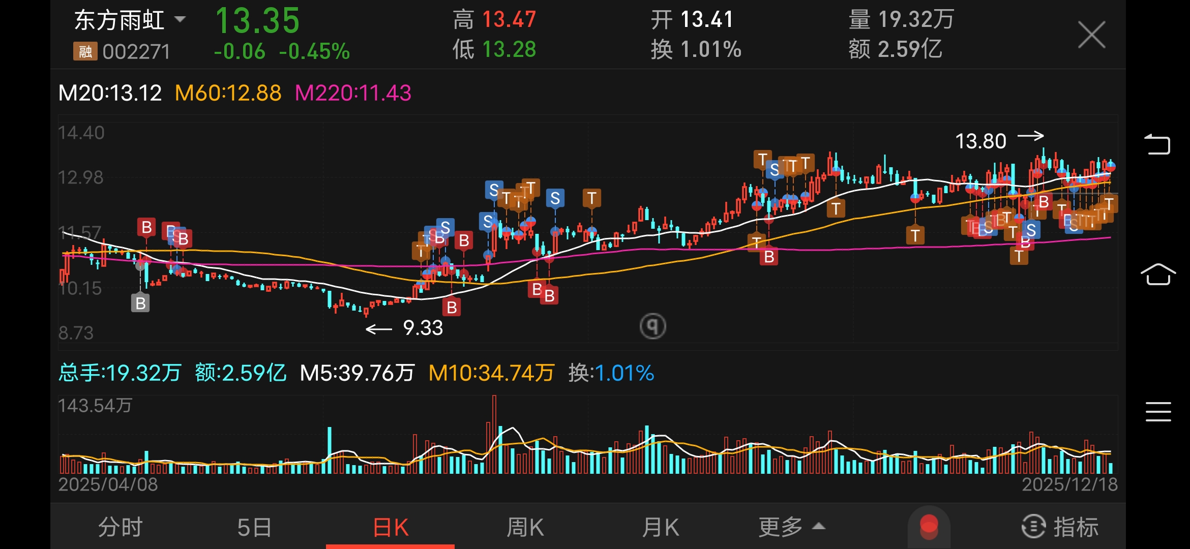
Task: Tap the M20:13.12 moving average label
Action: (x=110, y=93)
